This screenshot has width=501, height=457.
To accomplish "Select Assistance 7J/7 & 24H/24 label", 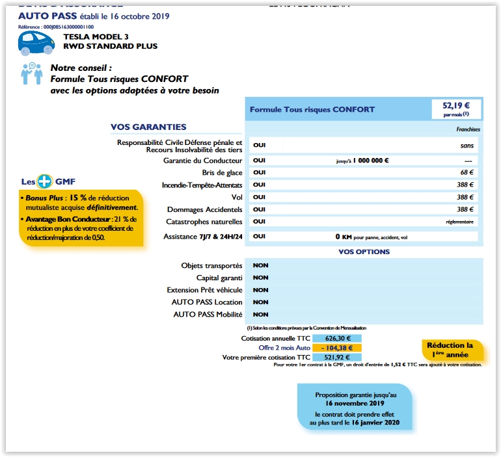I will (x=203, y=237).
